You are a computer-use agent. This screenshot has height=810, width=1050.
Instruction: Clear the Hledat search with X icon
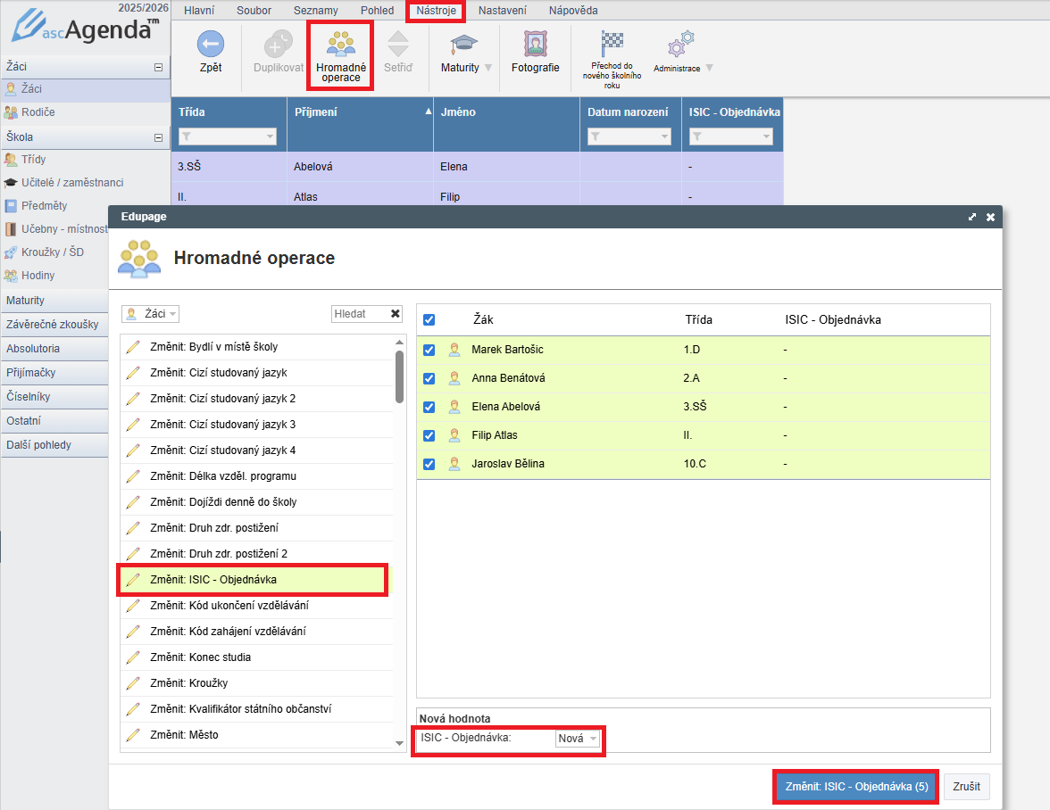(396, 314)
